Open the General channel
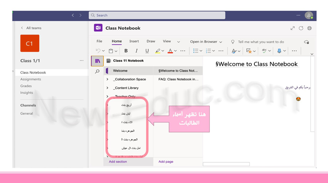This screenshot has height=183, width=328. click(27, 113)
